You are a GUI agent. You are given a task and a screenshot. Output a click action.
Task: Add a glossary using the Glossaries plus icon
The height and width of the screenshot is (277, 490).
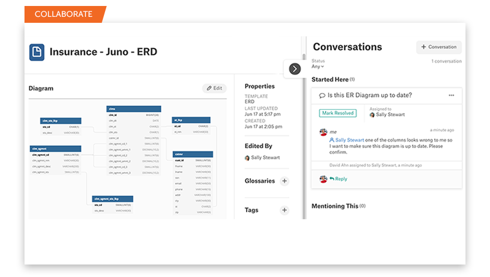[284, 181]
